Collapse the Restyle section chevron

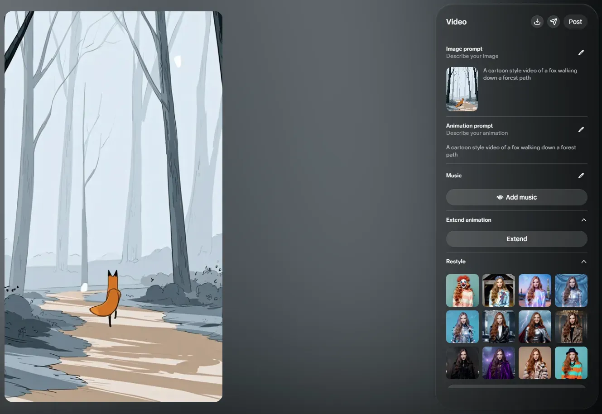pyautogui.click(x=583, y=262)
